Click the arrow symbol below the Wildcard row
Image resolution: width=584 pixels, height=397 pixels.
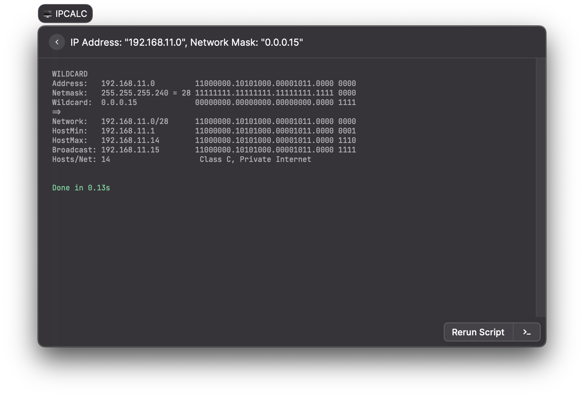click(56, 112)
